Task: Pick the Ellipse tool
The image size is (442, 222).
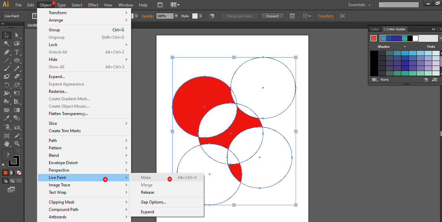Action: coord(17,61)
